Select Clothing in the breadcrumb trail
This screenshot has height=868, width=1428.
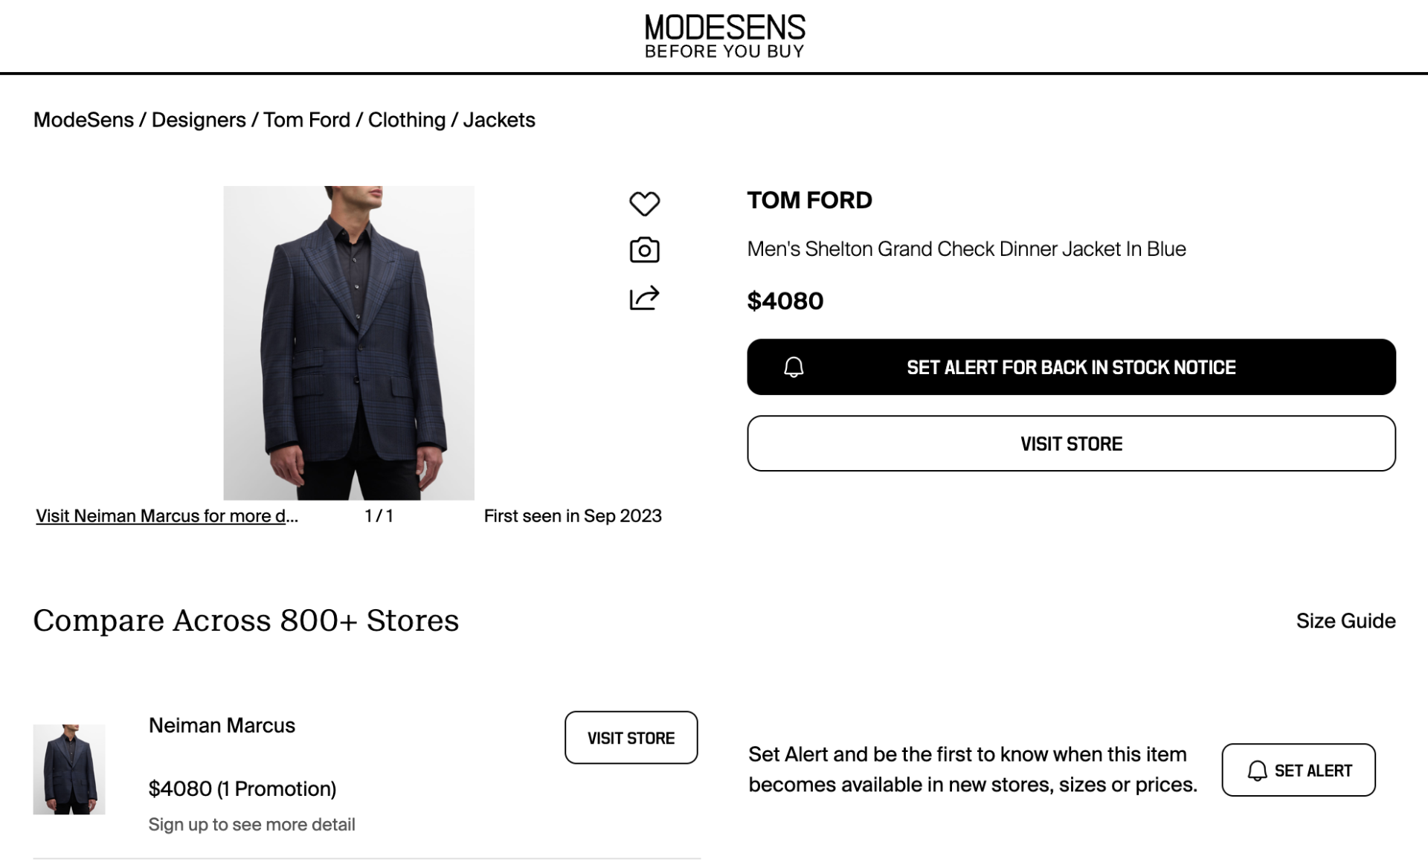406,120
